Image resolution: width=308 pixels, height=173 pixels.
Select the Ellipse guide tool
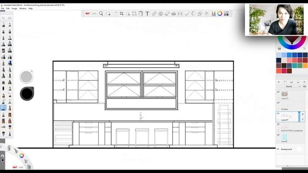(x=161, y=13)
